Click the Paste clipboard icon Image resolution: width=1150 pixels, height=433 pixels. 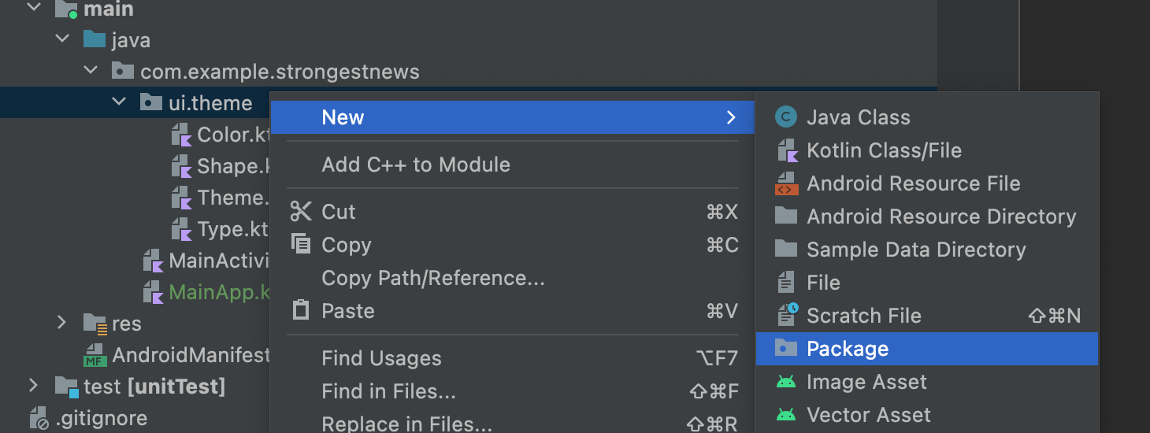(x=301, y=310)
